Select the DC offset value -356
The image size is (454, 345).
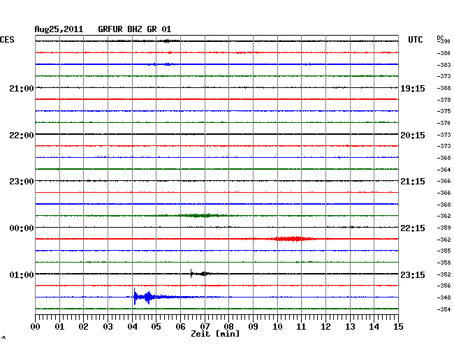444,286
